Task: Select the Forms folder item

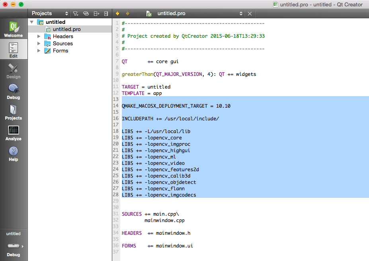Action: [x=61, y=51]
